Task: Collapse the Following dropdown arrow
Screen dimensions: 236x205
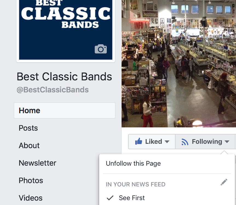Action: click(x=227, y=142)
